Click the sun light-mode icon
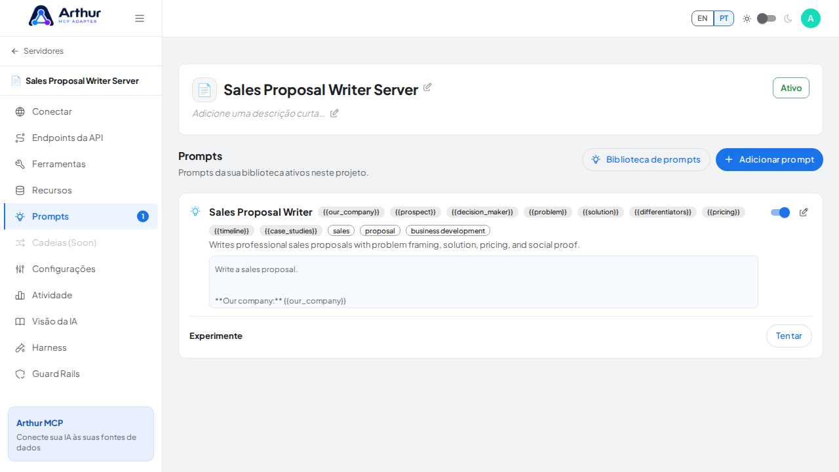This screenshot has height=472, width=839. pos(747,18)
